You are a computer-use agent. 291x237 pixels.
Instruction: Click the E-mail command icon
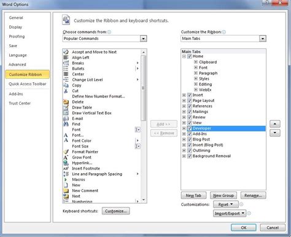coord(66,118)
